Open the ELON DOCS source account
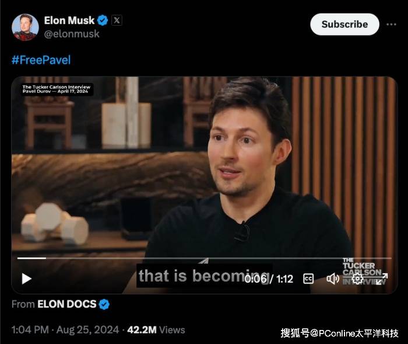Image resolution: width=408 pixels, height=344 pixels. coord(67,304)
